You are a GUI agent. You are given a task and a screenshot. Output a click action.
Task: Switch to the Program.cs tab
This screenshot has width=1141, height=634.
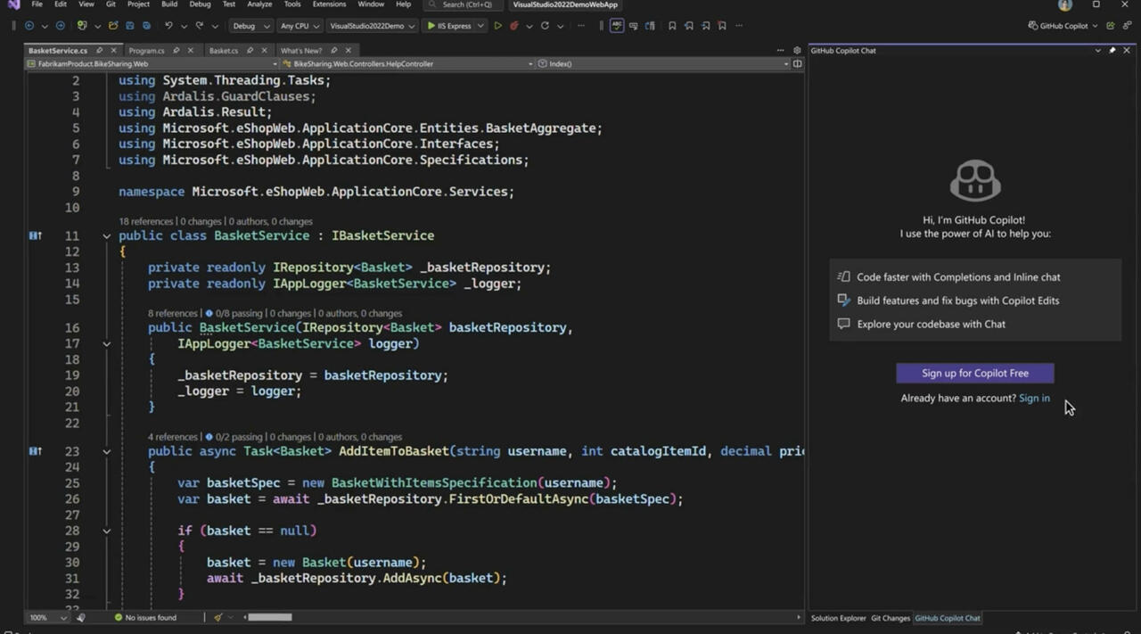tap(146, 51)
